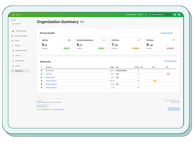Image resolution: width=194 pixels, height=143 pixels.
Task: Open the SJC_East network link
Action: (49, 74)
